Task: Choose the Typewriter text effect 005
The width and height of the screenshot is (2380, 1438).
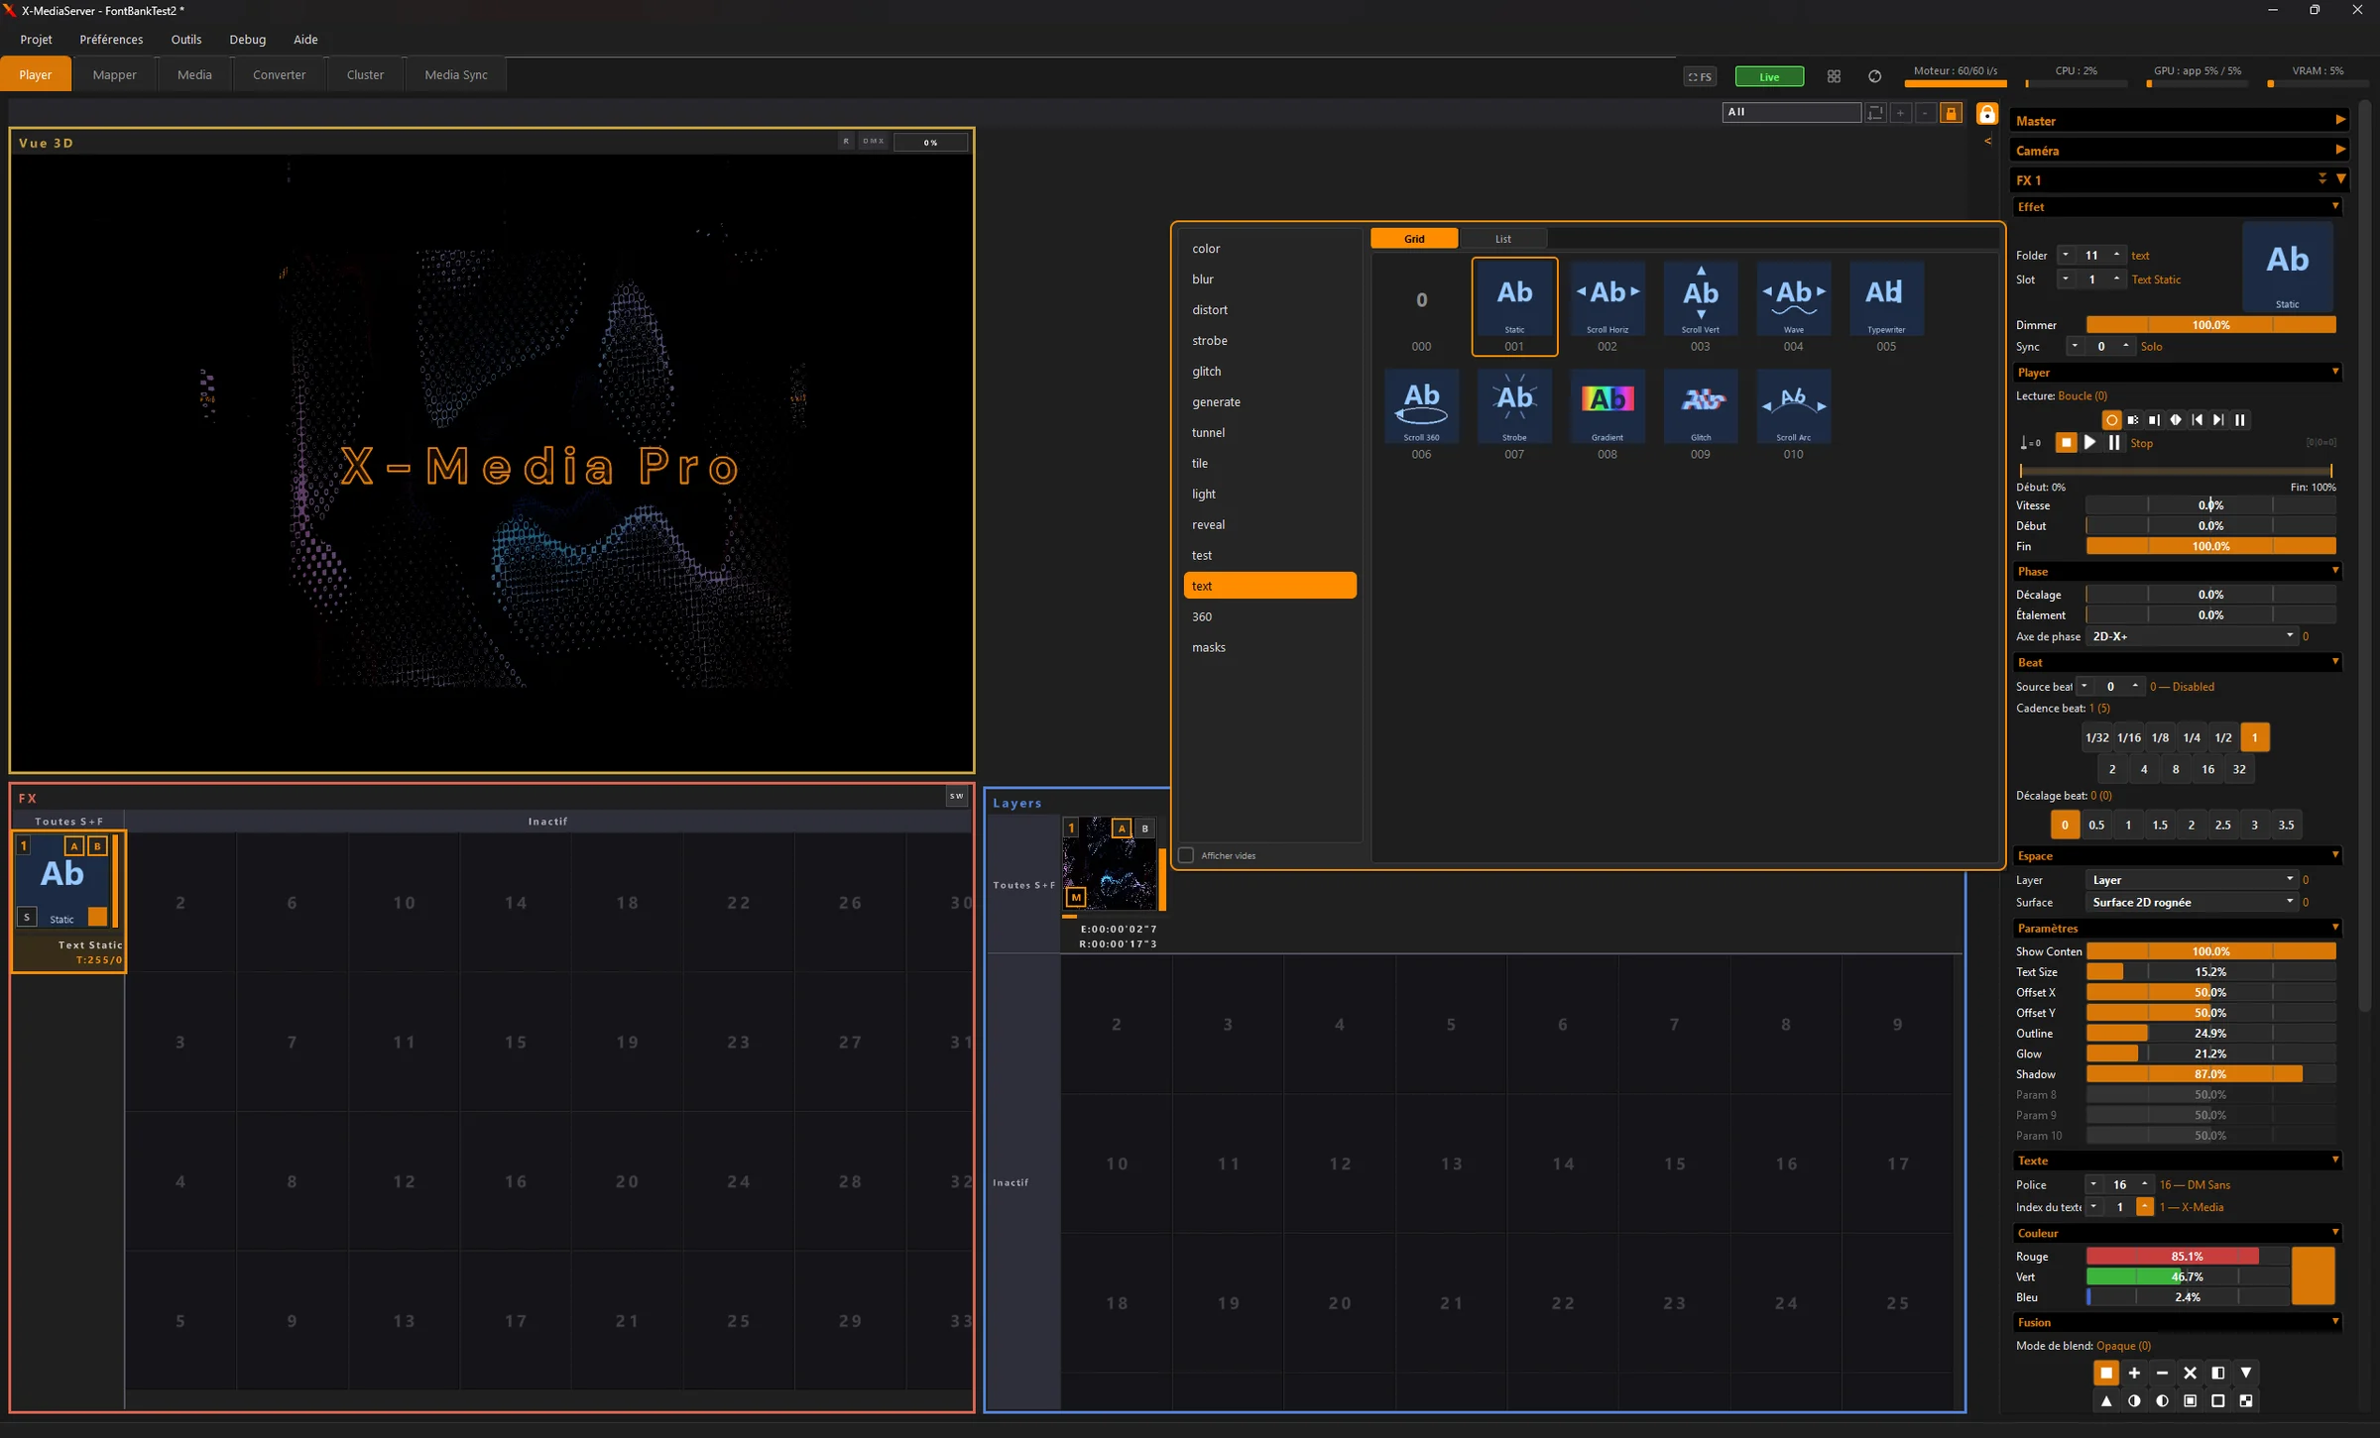Action: tap(1886, 298)
